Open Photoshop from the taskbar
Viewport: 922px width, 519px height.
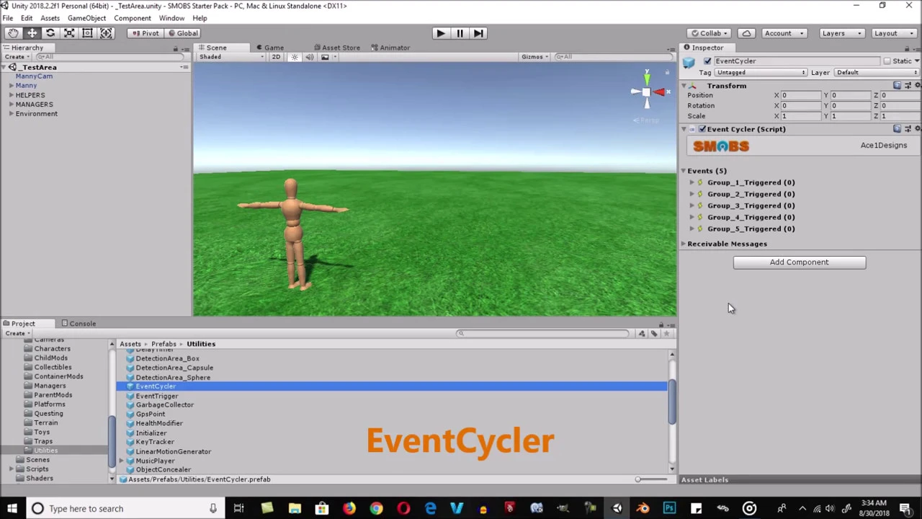click(670, 509)
